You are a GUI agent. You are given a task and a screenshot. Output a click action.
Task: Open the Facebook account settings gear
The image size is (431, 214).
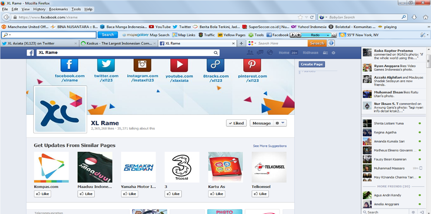[x=333, y=53]
